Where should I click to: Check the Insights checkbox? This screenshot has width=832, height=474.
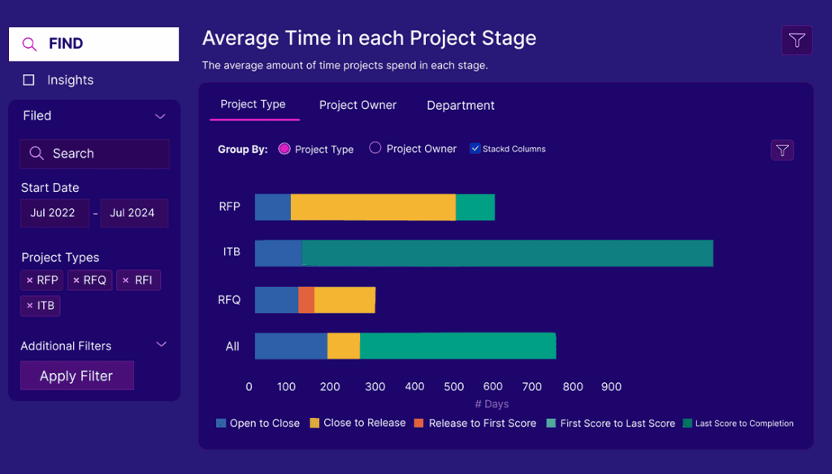[29, 80]
